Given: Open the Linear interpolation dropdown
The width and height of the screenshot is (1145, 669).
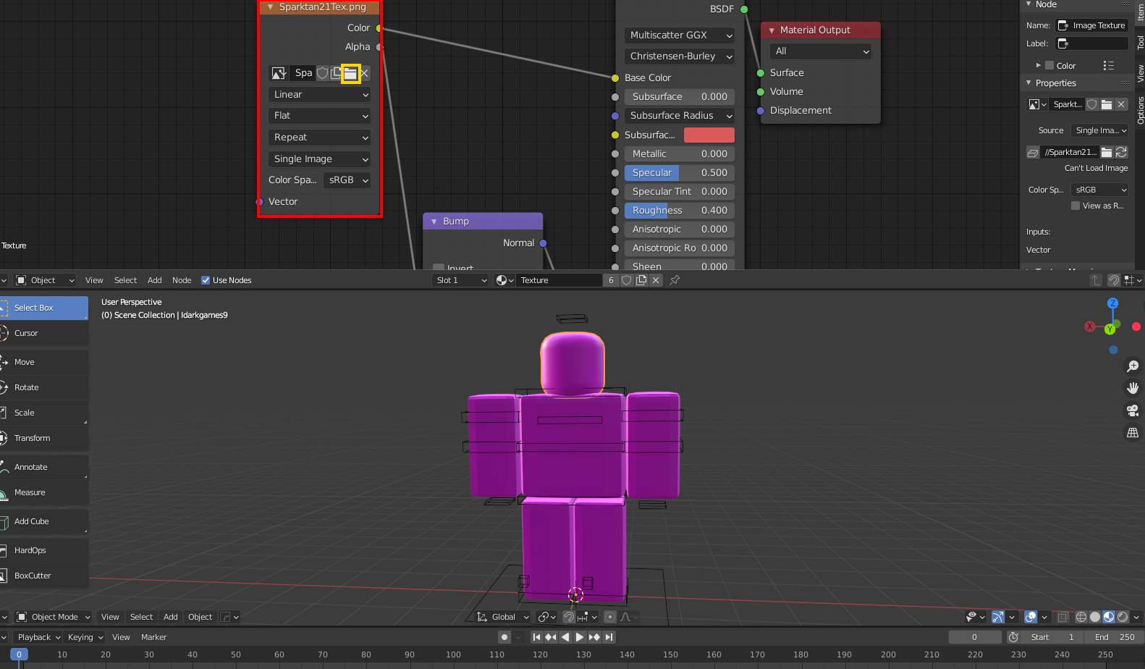Looking at the screenshot, I should tap(319, 95).
